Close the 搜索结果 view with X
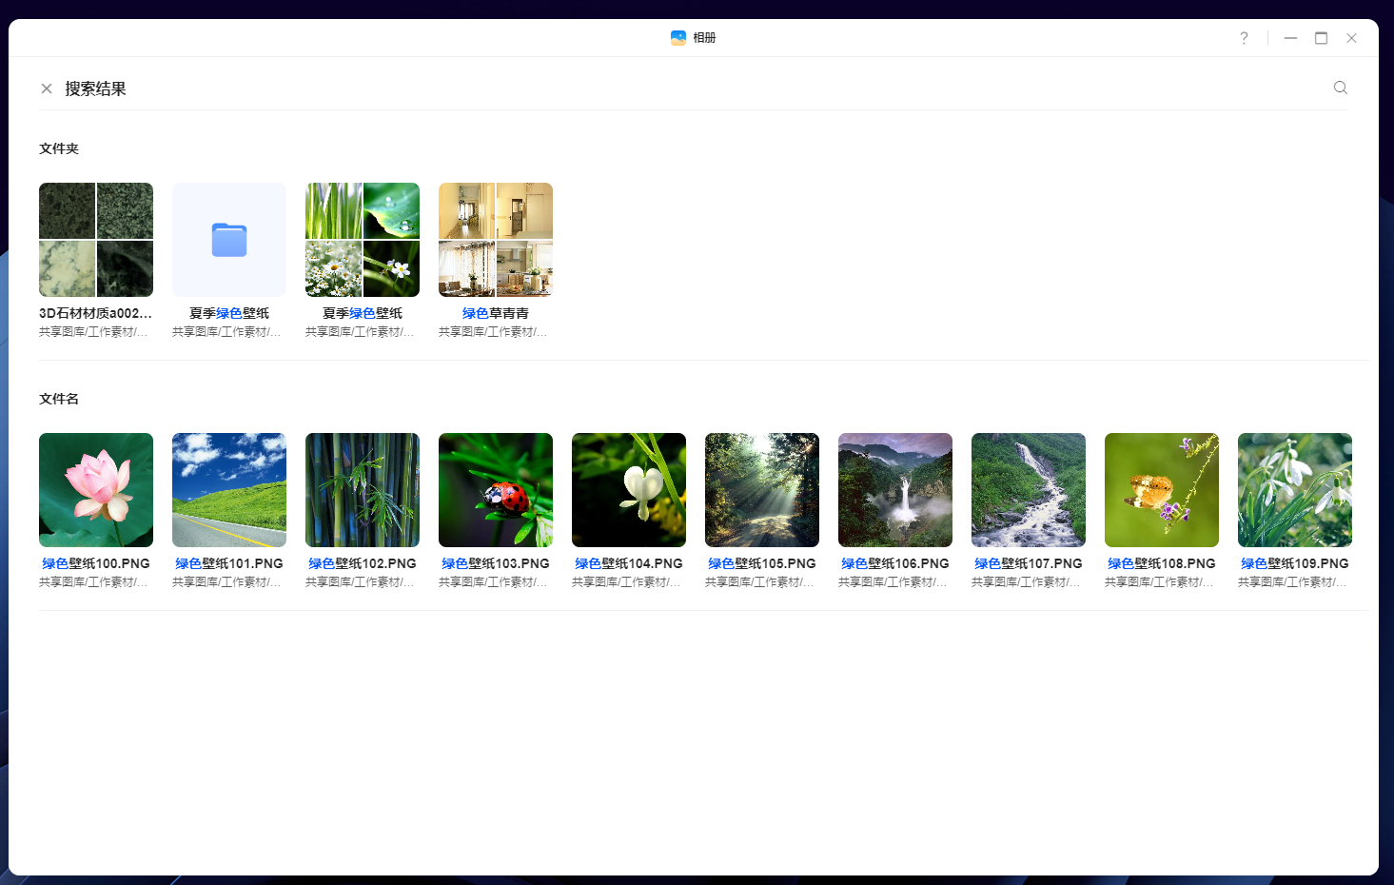The image size is (1394, 885). pyautogui.click(x=47, y=88)
